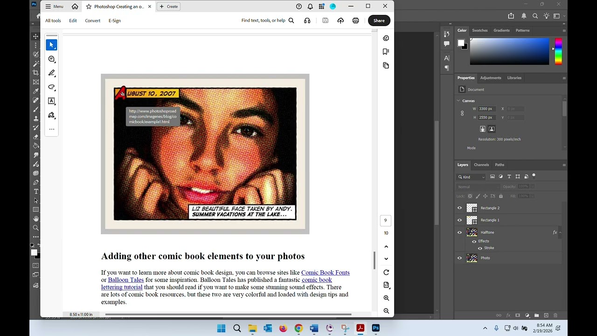Set canvas to landscape orientation
The width and height of the screenshot is (597, 336).
pyautogui.click(x=492, y=129)
